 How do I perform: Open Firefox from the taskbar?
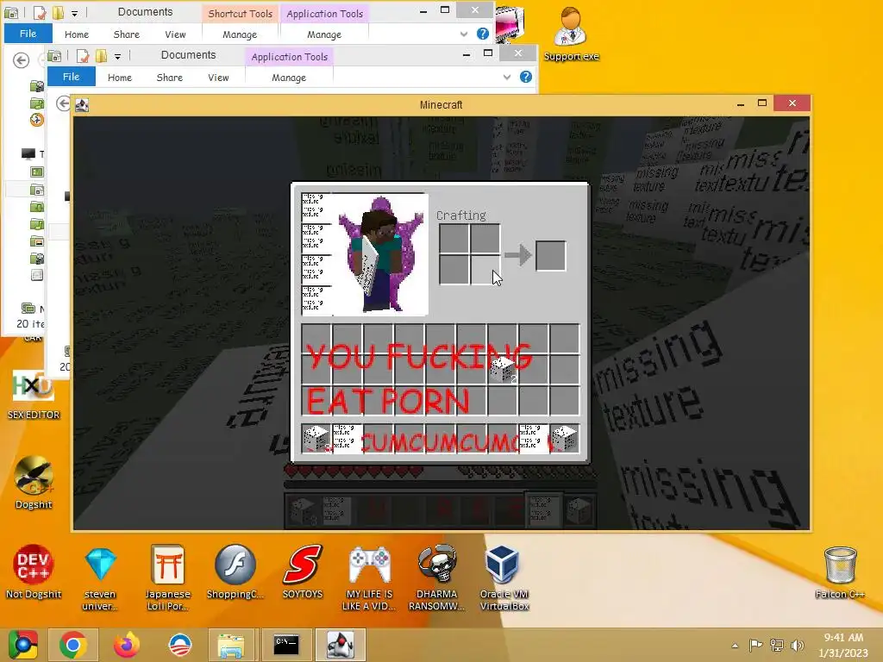pyautogui.click(x=127, y=645)
